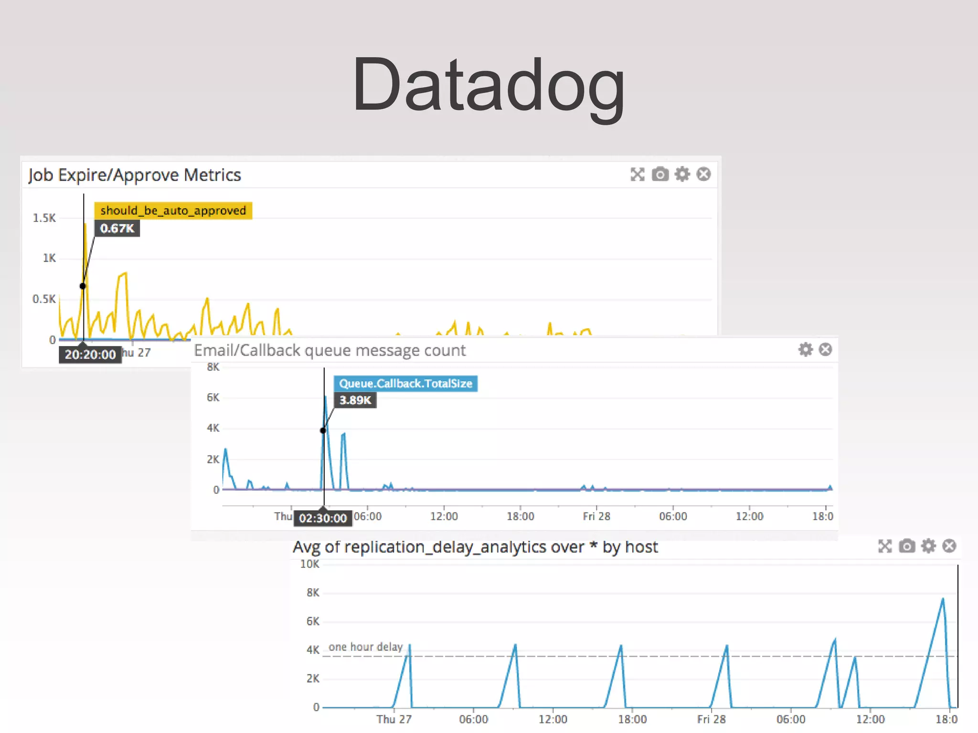The width and height of the screenshot is (978, 733).
Task: Take snapshot of Job Expire/Approve Metrics graph
Action: [x=660, y=174]
